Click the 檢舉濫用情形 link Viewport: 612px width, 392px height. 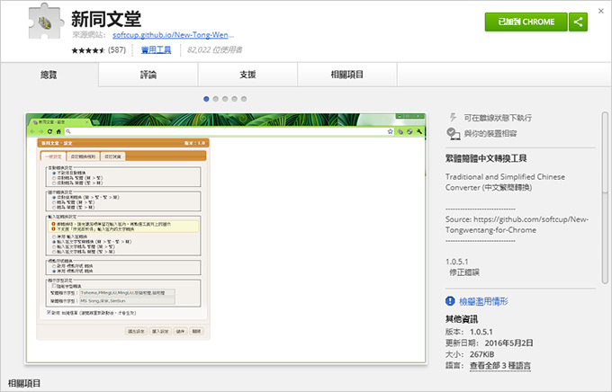(x=483, y=301)
